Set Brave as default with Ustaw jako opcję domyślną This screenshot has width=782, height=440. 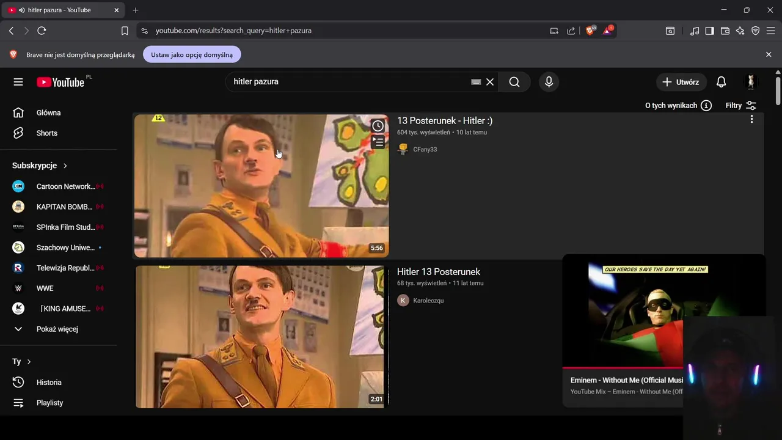(192, 54)
